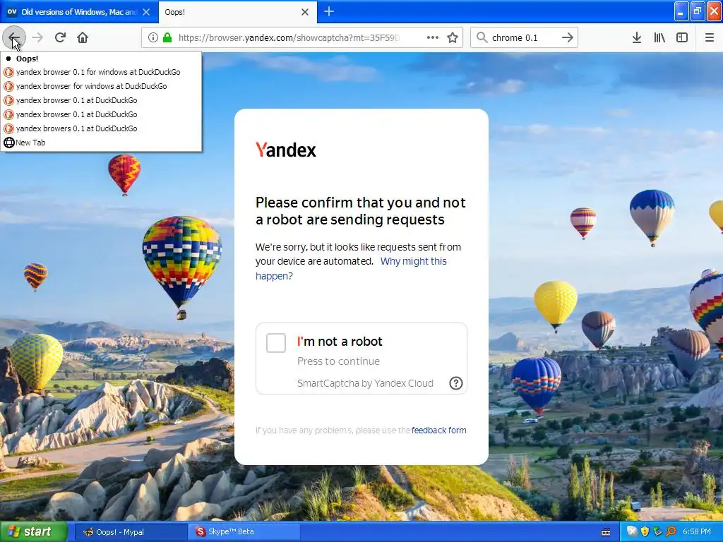Show site information via the info icon
This screenshot has height=542, width=723.
point(153,37)
